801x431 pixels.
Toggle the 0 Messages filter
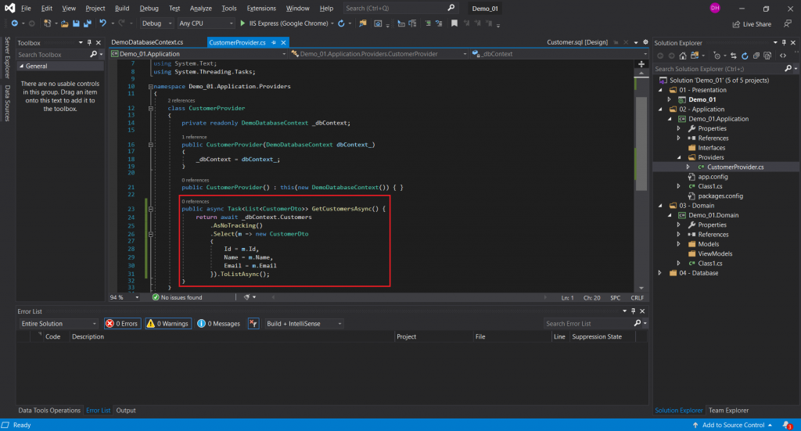219,323
